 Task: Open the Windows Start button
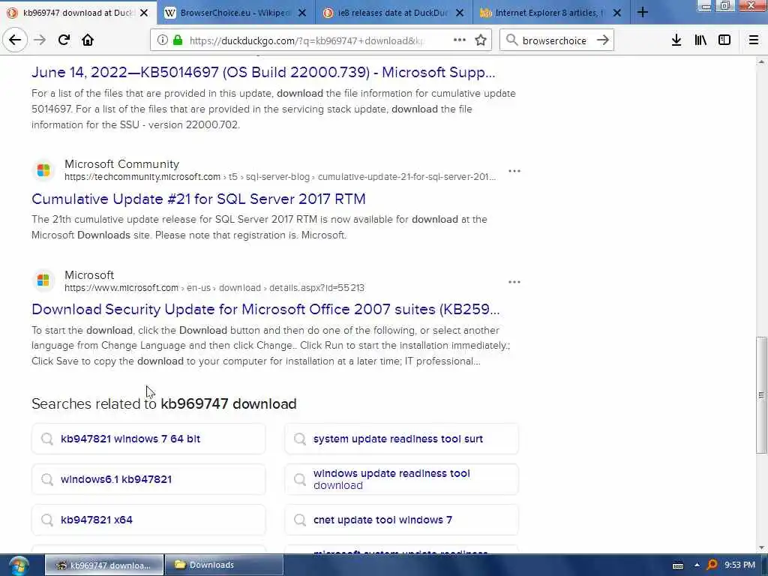coord(19,565)
